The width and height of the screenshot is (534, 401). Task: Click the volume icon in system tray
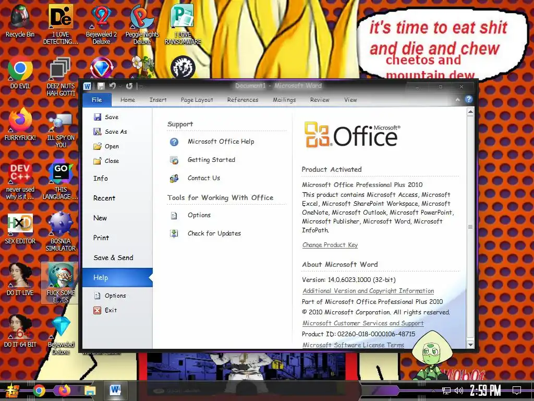458,391
